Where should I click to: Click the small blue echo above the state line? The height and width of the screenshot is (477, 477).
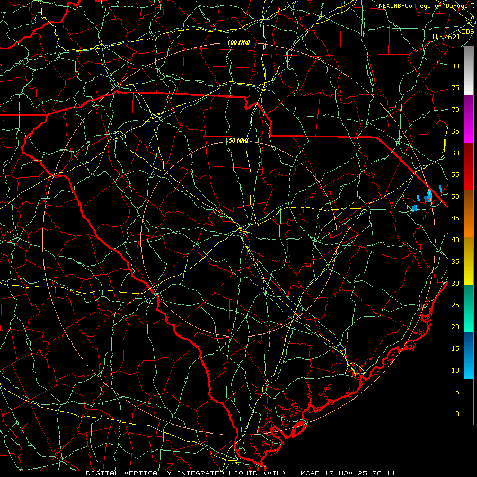(440, 189)
